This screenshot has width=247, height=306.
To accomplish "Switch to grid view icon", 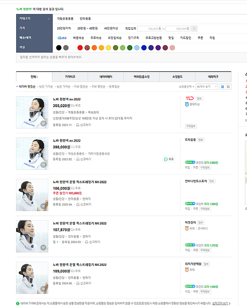I will (228, 87).
